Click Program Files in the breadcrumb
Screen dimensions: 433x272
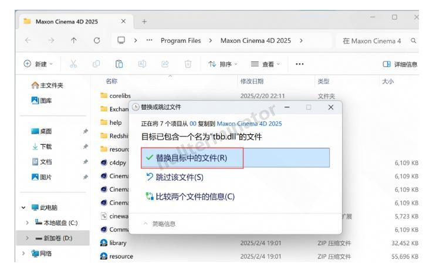pyautogui.click(x=181, y=40)
